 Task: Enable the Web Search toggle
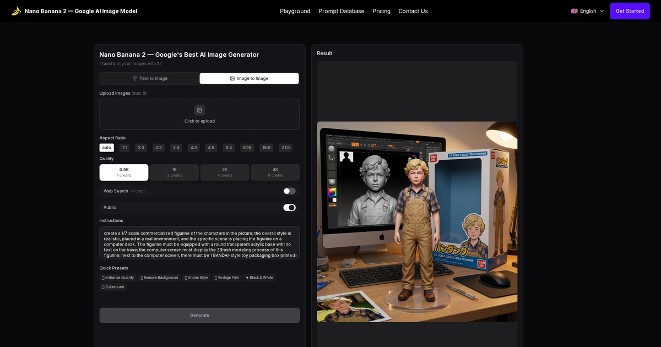coord(290,191)
